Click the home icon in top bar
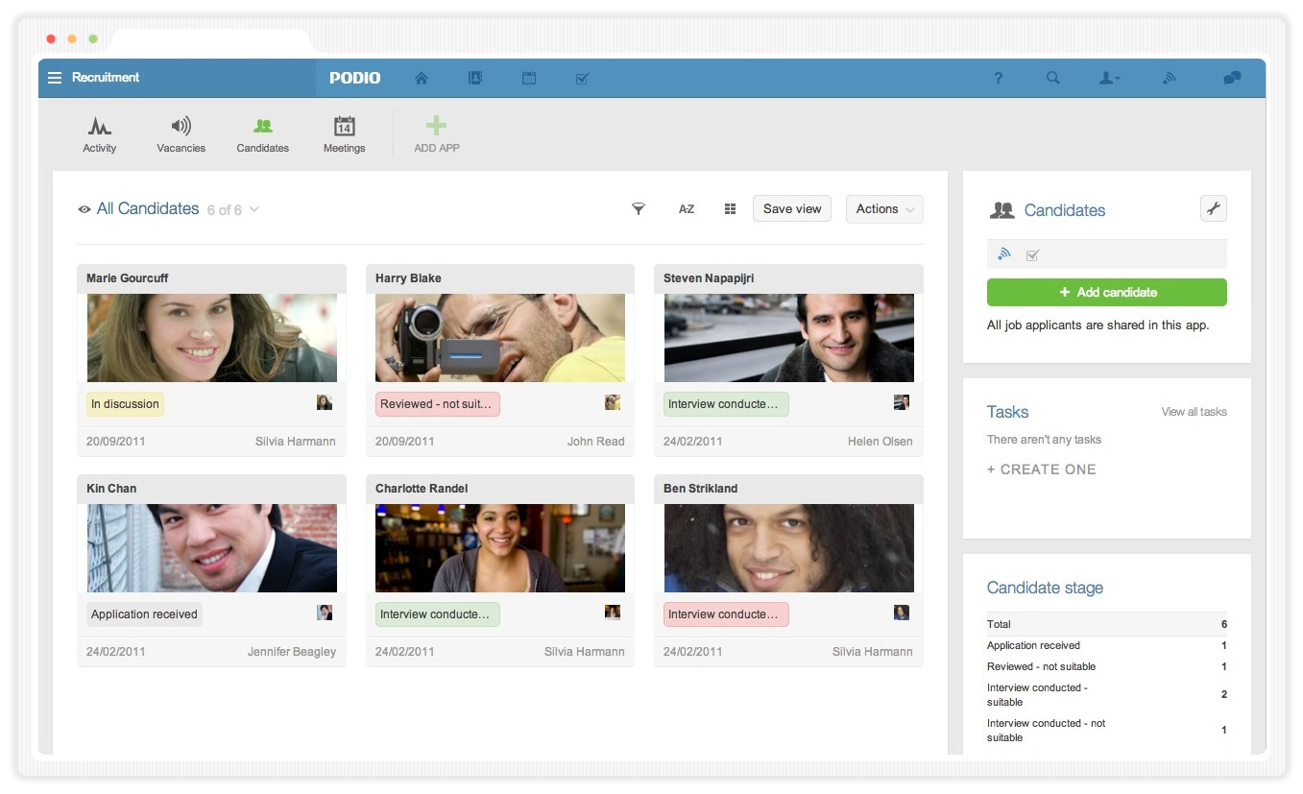 (421, 79)
